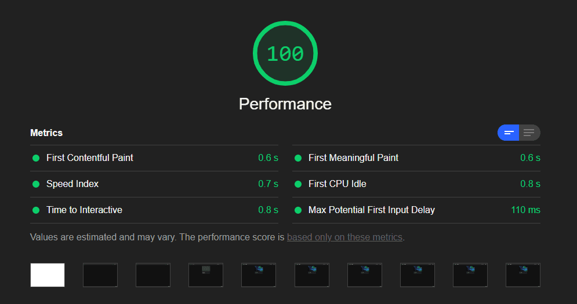Click the Max Potential First Input Delay indicator dot
Image resolution: width=577 pixels, height=304 pixels.
[298, 210]
